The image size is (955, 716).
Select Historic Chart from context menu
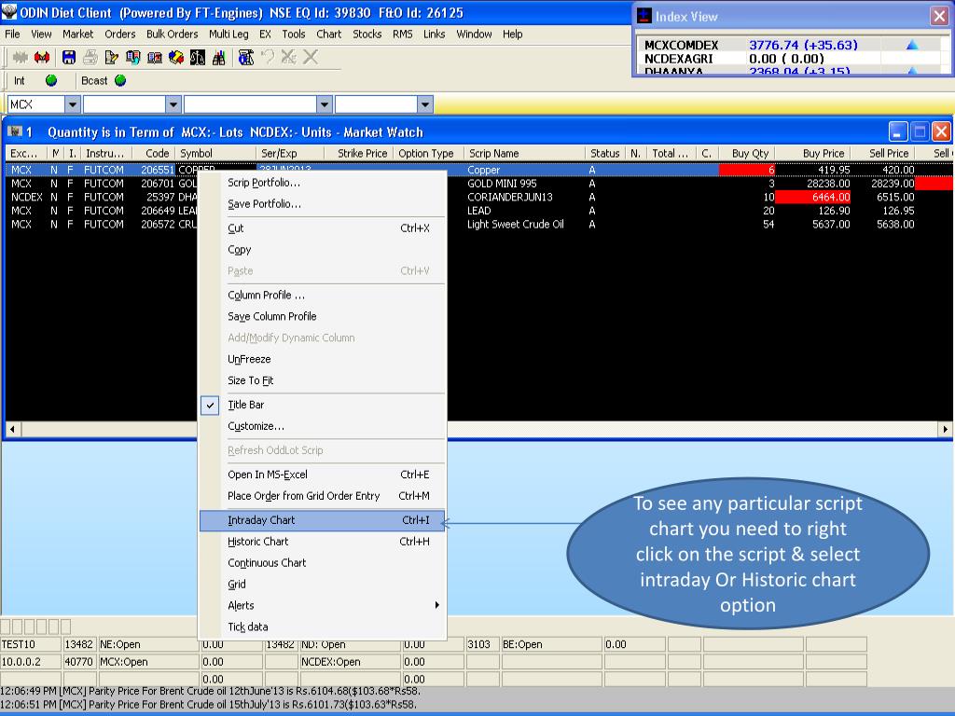tap(323, 542)
